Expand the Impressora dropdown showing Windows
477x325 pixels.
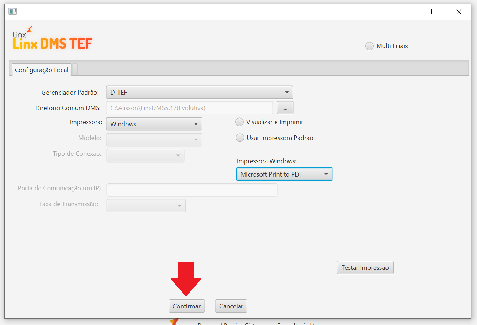[154, 124]
